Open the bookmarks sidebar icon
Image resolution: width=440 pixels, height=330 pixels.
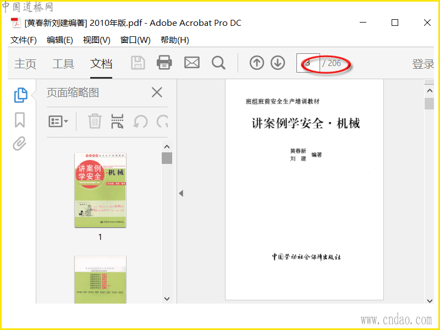[x=20, y=120]
